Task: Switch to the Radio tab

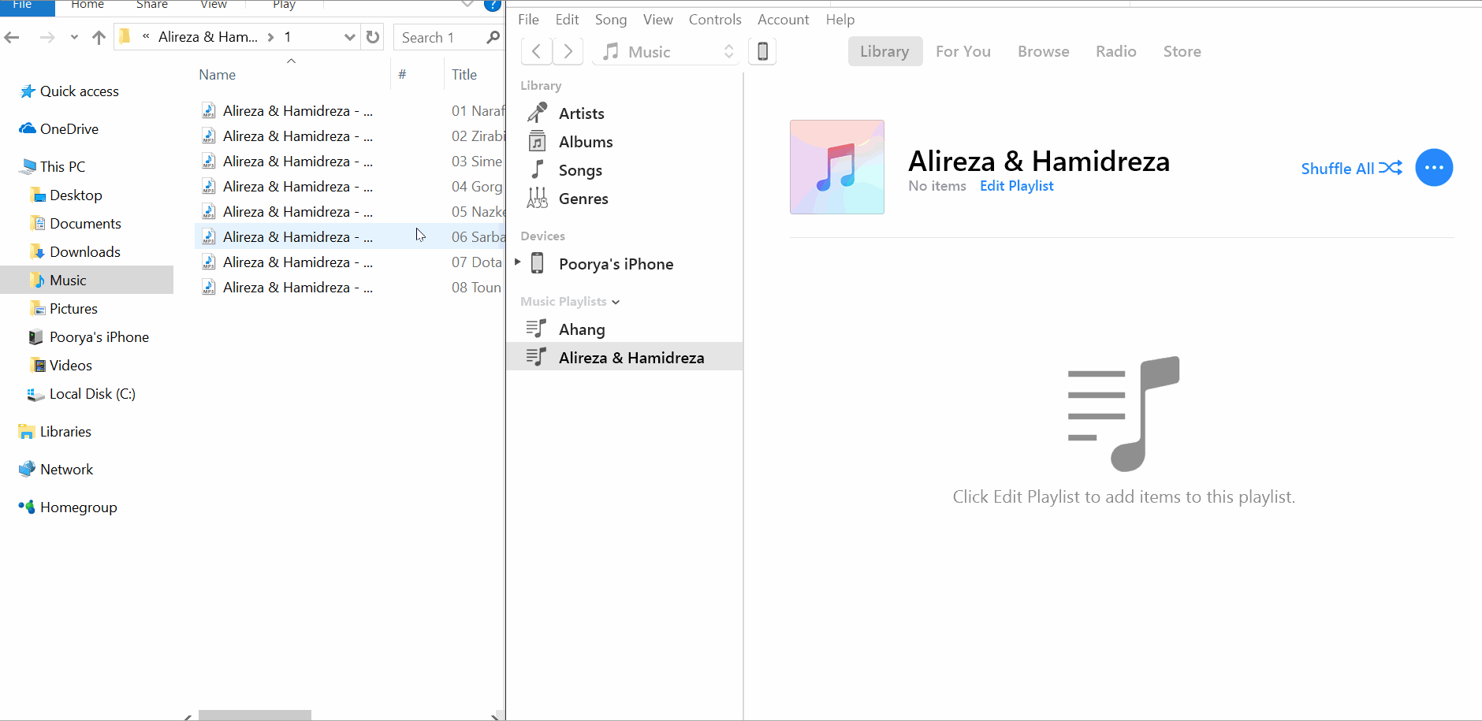Action: point(1116,51)
